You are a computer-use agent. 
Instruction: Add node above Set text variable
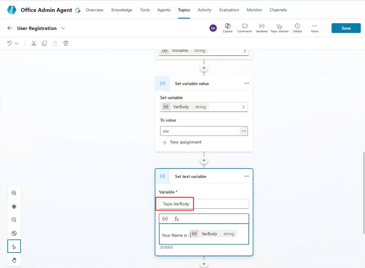coord(204,160)
